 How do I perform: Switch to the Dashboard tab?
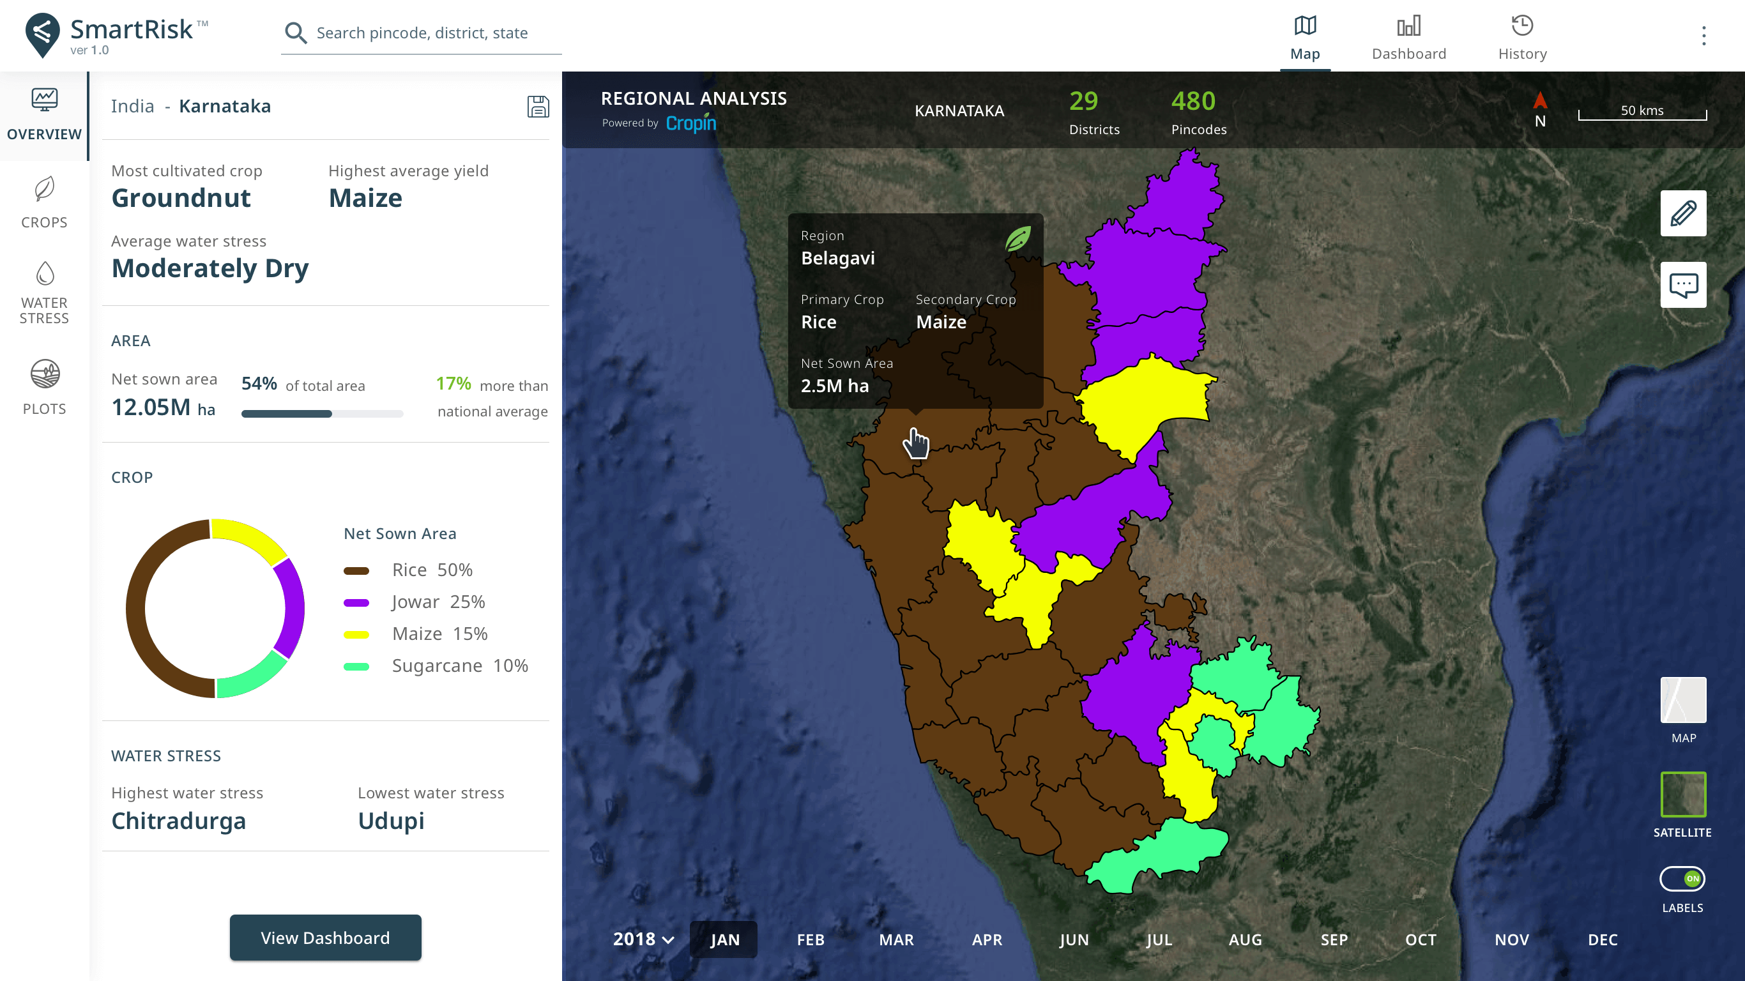(x=1408, y=38)
